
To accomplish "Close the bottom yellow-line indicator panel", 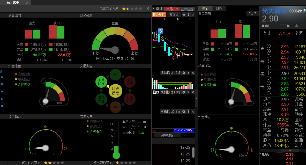I will (x=193, y=111).
